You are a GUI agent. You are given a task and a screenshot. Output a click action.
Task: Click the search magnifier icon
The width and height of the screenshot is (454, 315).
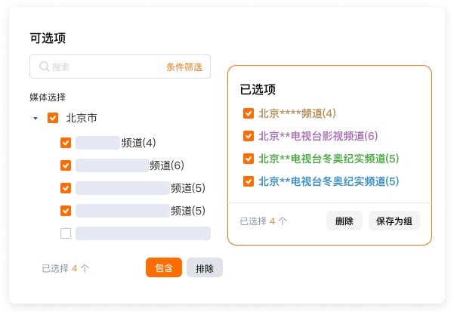click(44, 66)
